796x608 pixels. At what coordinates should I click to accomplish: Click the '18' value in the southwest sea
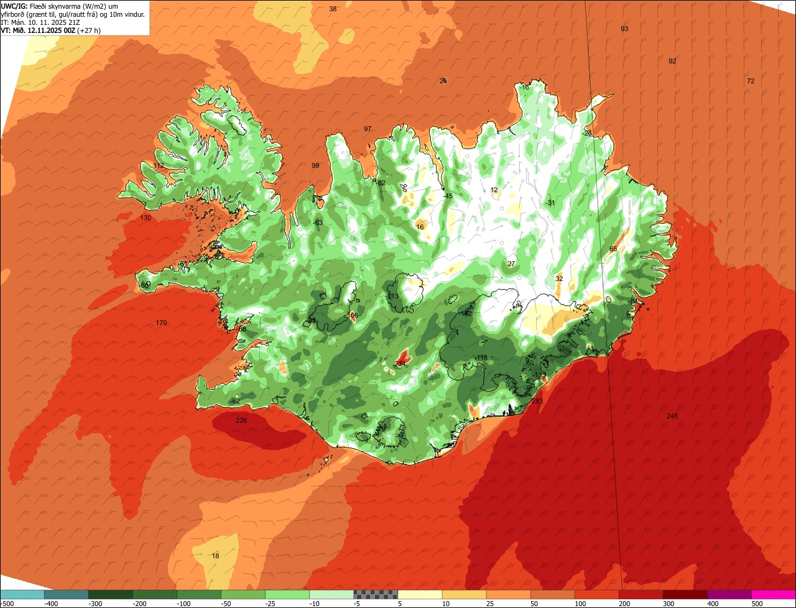click(215, 556)
